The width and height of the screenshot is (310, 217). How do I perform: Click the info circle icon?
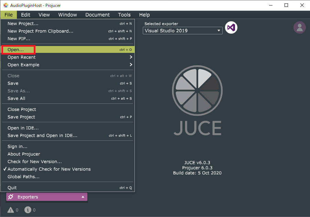(28, 210)
